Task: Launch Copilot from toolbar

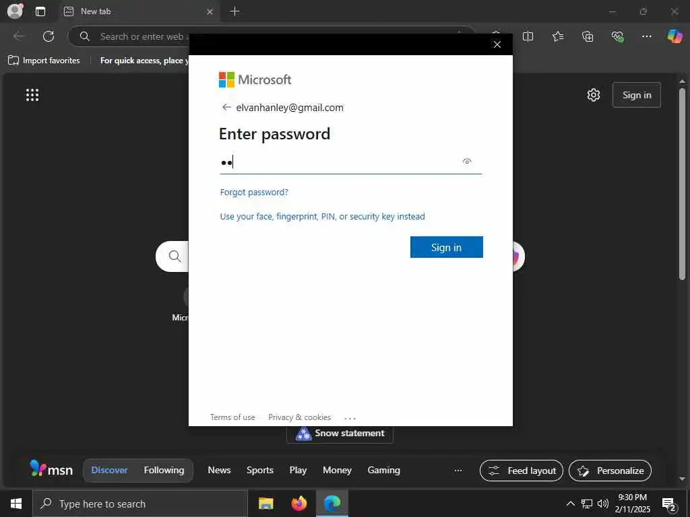Action: click(675, 36)
